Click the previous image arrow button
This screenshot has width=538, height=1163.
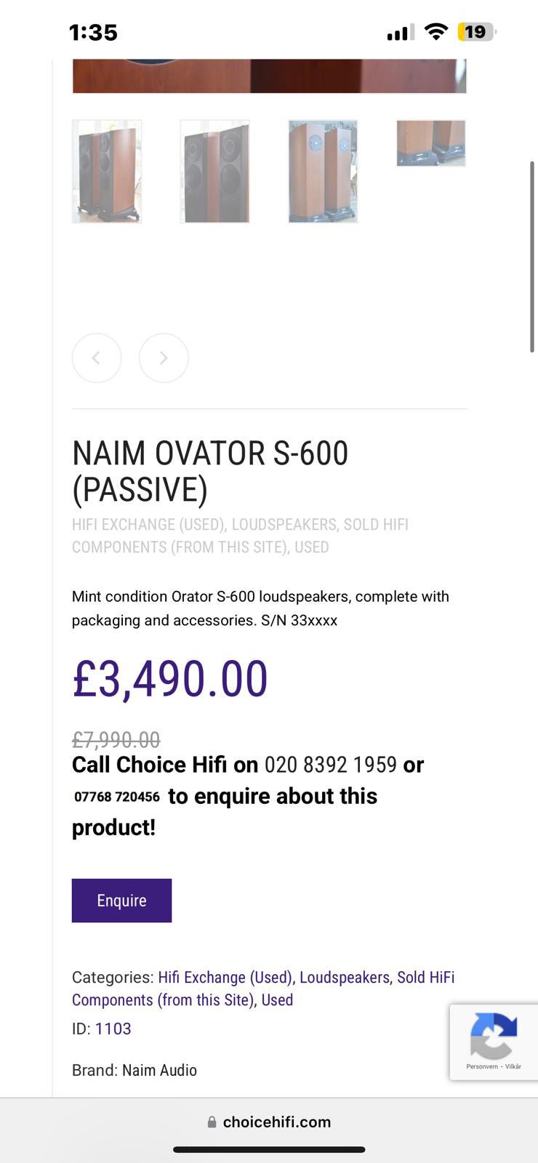coord(97,358)
